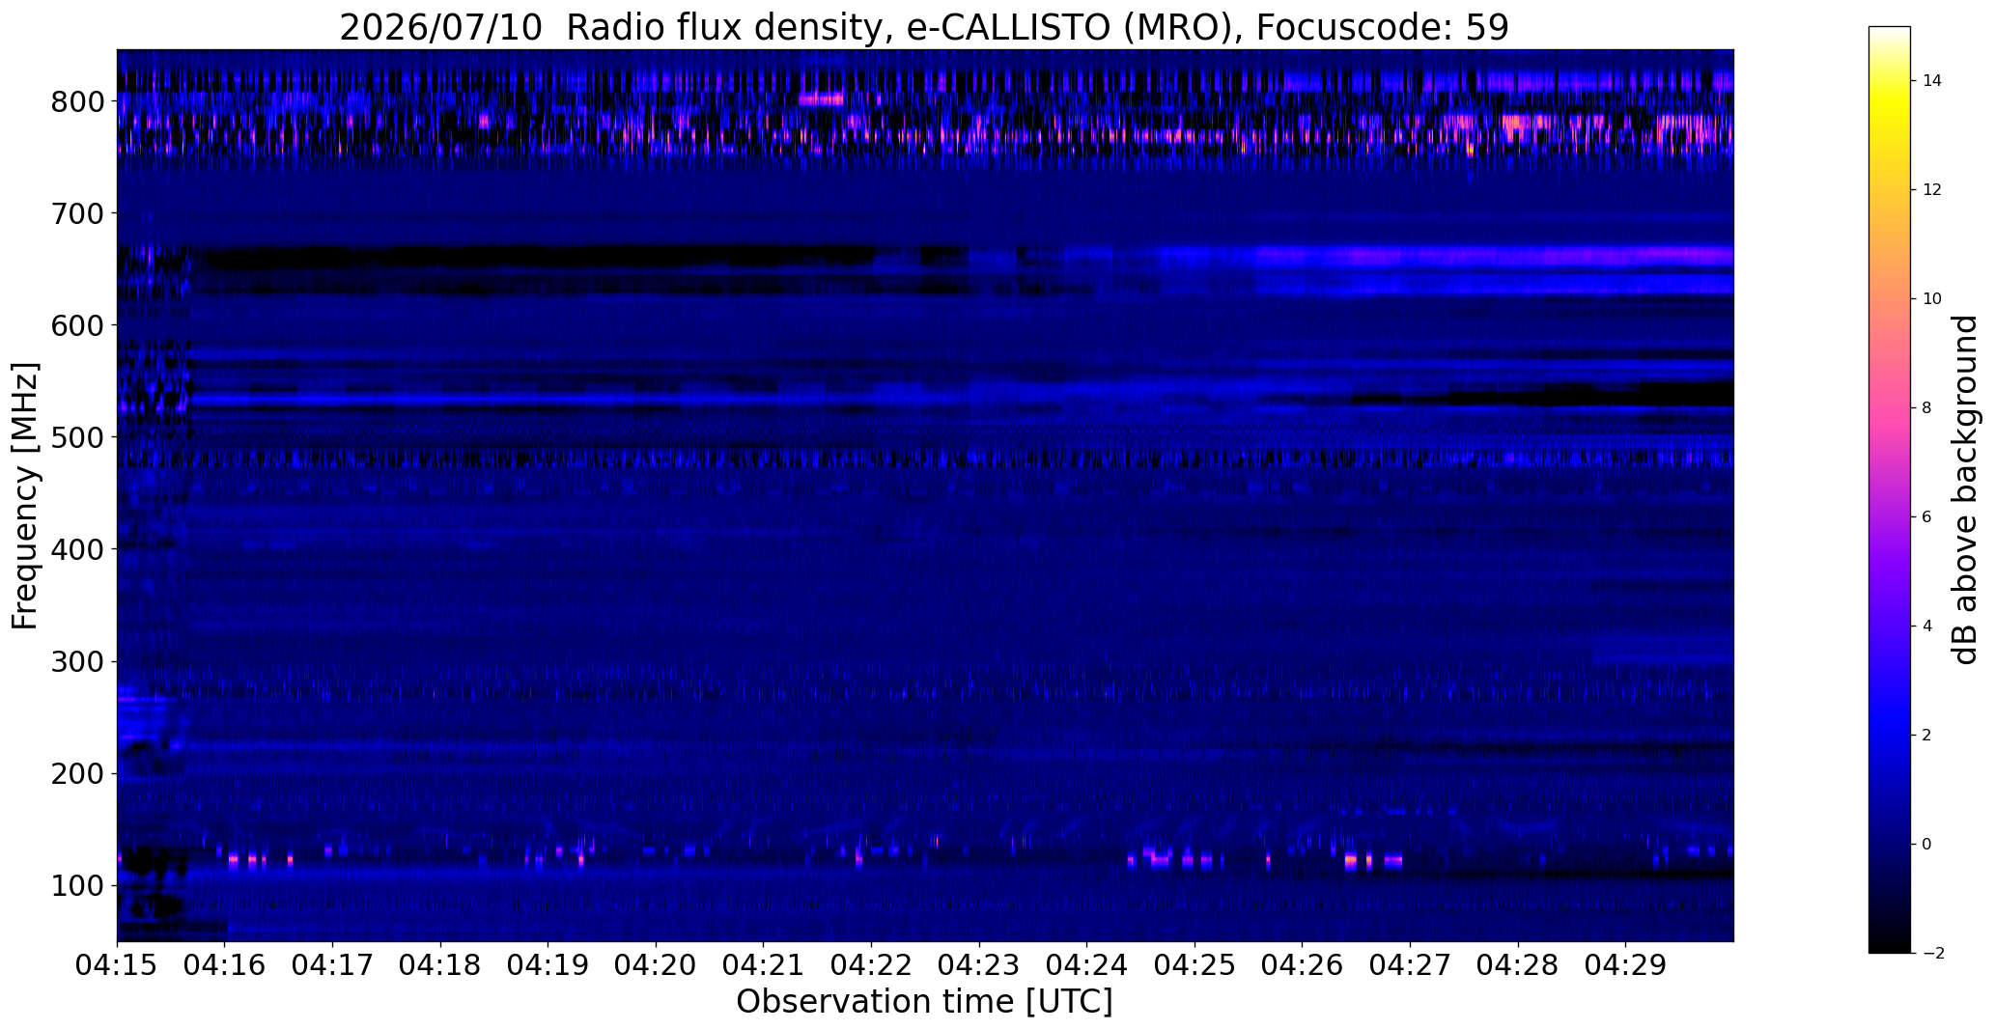Click the plot title with Focuscode 59
Screen dimensions: 1995x1030
pos(924,27)
